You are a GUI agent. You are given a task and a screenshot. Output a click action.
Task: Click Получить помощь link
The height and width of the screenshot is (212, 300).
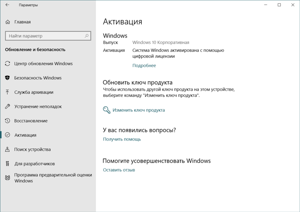pos(122,139)
